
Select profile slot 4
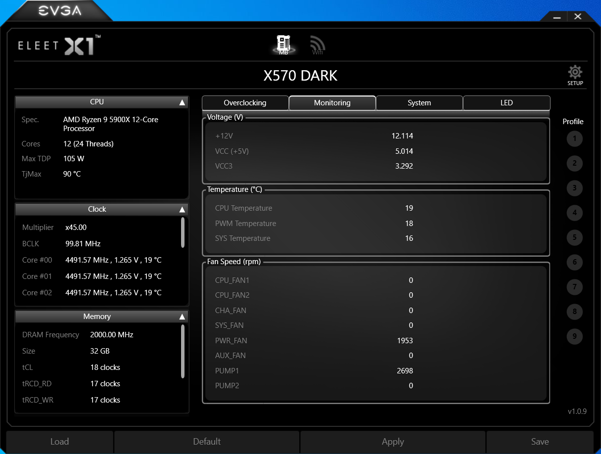(x=574, y=213)
